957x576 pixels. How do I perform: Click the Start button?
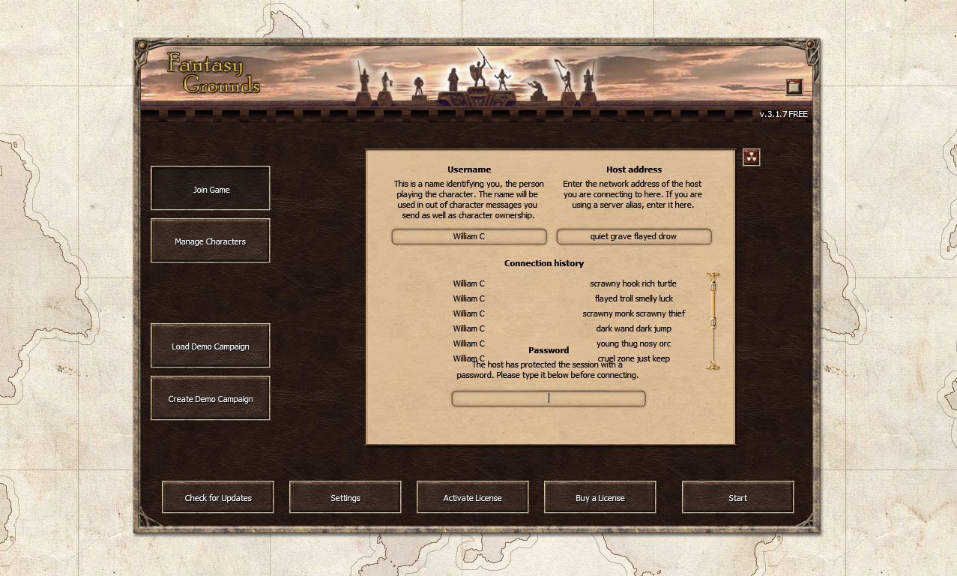coord(738,497)
